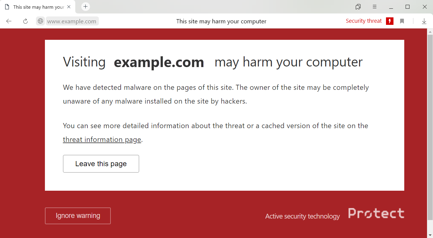Open the threat information page link
Image resolution: width=433 pixels, height=238 pixels.
click(102, 140)
